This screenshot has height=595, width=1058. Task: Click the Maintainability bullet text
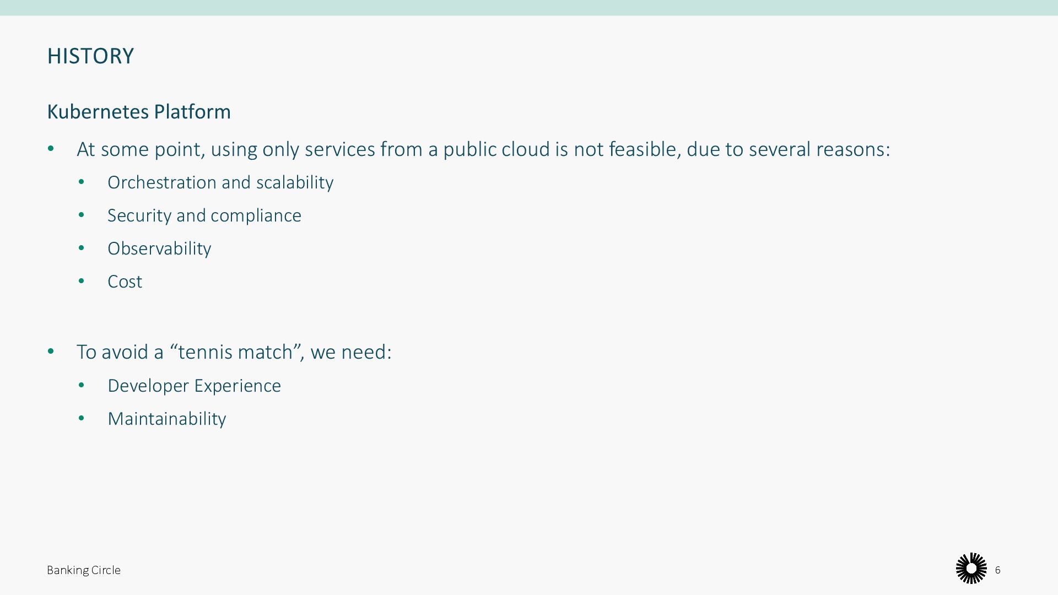[x=167, y=419]
